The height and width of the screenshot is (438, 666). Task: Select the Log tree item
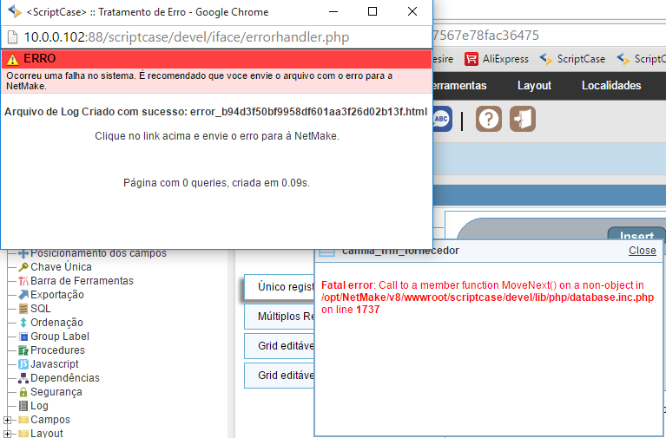39,406
